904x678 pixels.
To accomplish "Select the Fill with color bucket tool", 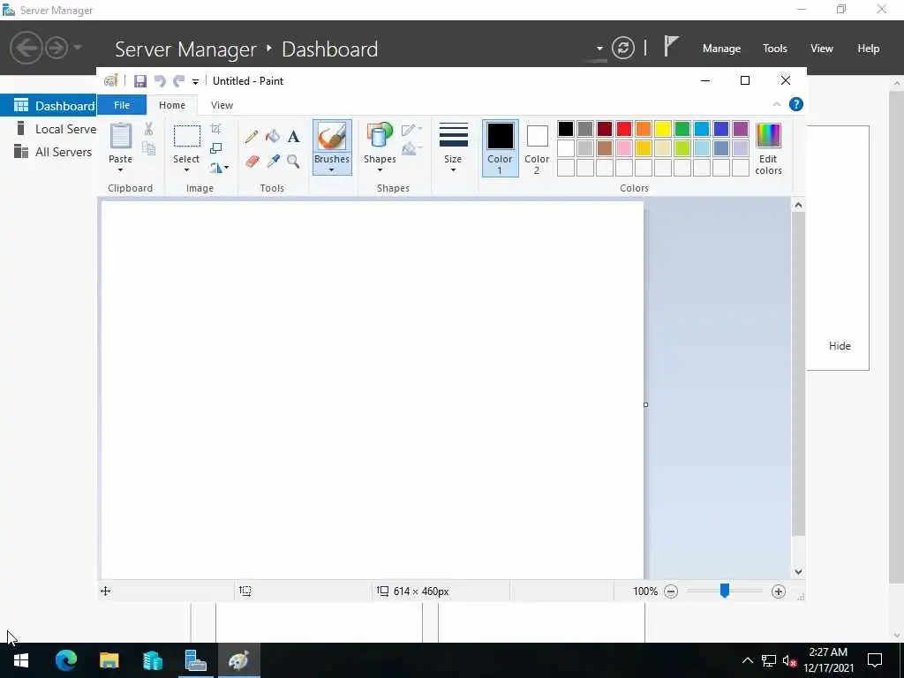I will click(273, 137).
